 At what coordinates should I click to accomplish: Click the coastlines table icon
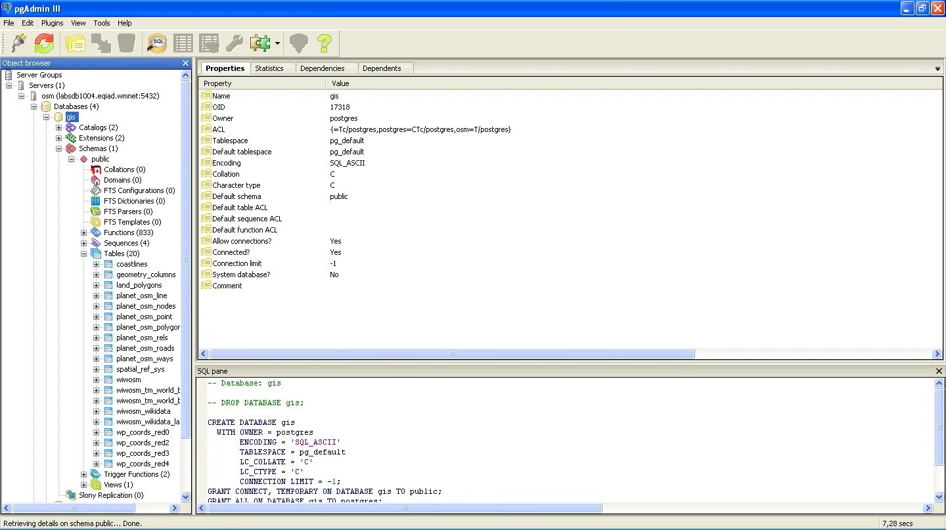click(x=108, y=264)
